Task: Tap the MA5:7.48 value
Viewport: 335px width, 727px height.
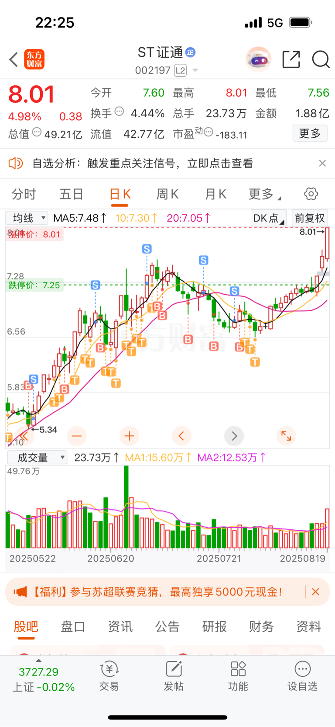Action: [x=80, y=218]
